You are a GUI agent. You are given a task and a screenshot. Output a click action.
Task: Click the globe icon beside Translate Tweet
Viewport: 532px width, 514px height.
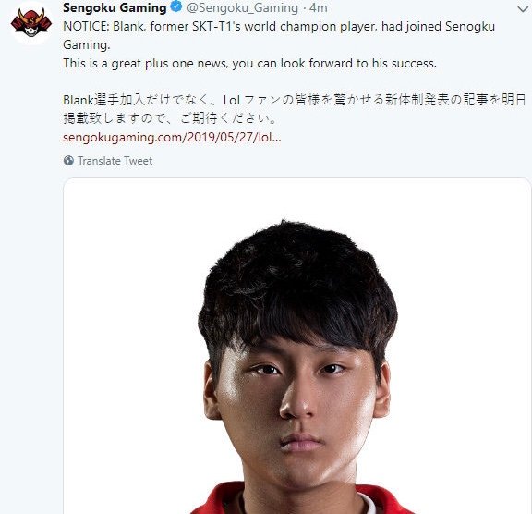(x=68, y=161)
